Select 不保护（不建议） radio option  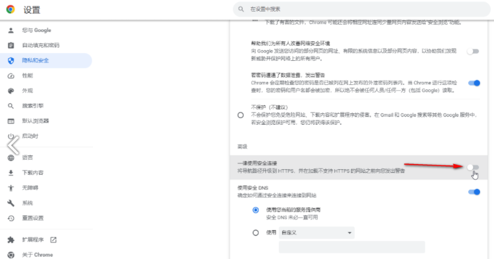coord(241,115)
